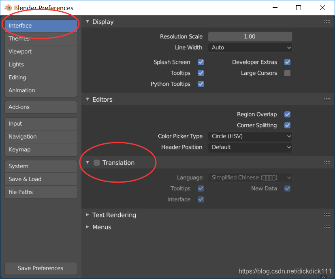Switch to Save & Load tab
Viewport: 335px width, 279px height.
(x=41, y=179)
